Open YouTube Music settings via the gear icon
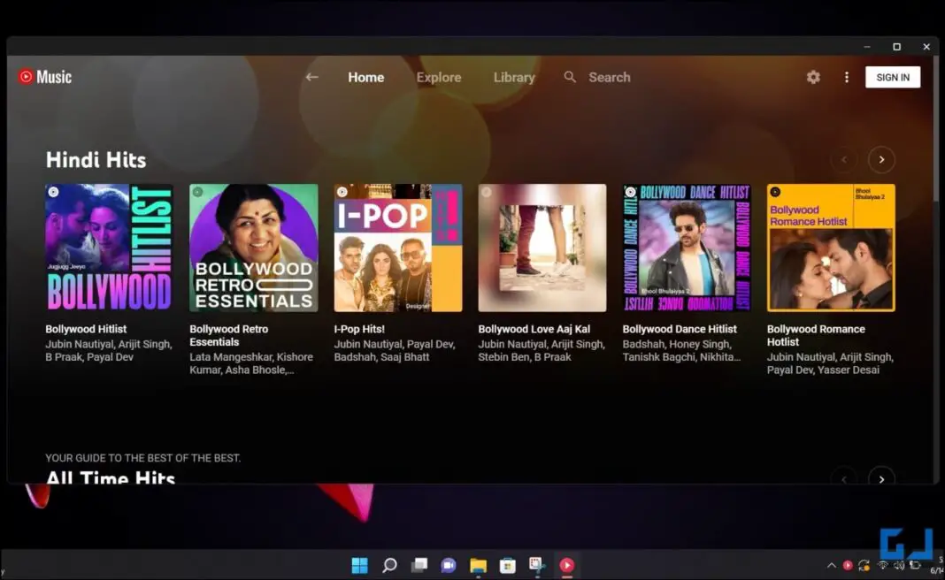Viewport: 945px width, 580px height. coord(812,77)
